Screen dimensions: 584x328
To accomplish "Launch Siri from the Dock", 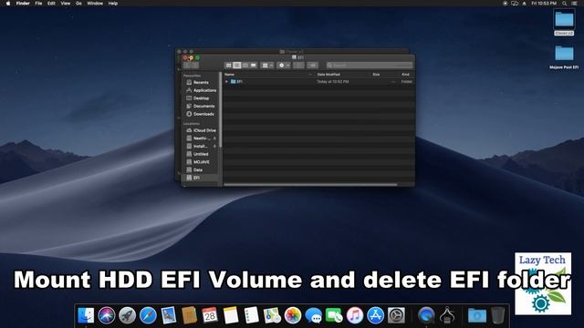I will [107, 315].
